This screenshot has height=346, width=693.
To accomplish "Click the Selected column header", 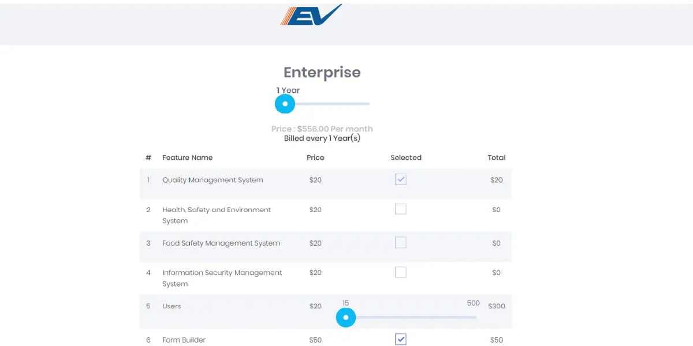I will [406, 157].
